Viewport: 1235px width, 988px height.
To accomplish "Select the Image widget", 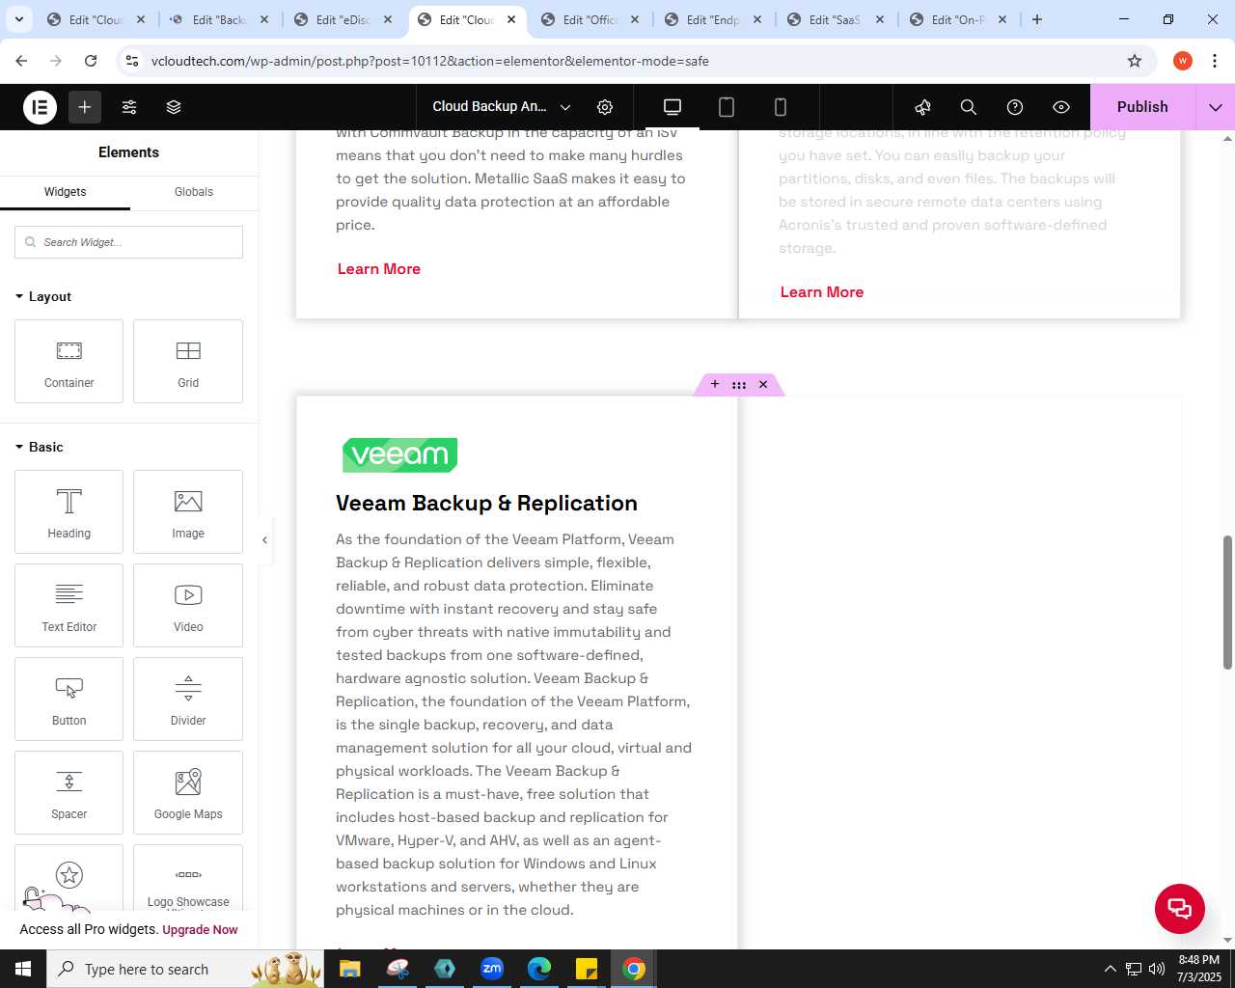I will coord(188,511).
